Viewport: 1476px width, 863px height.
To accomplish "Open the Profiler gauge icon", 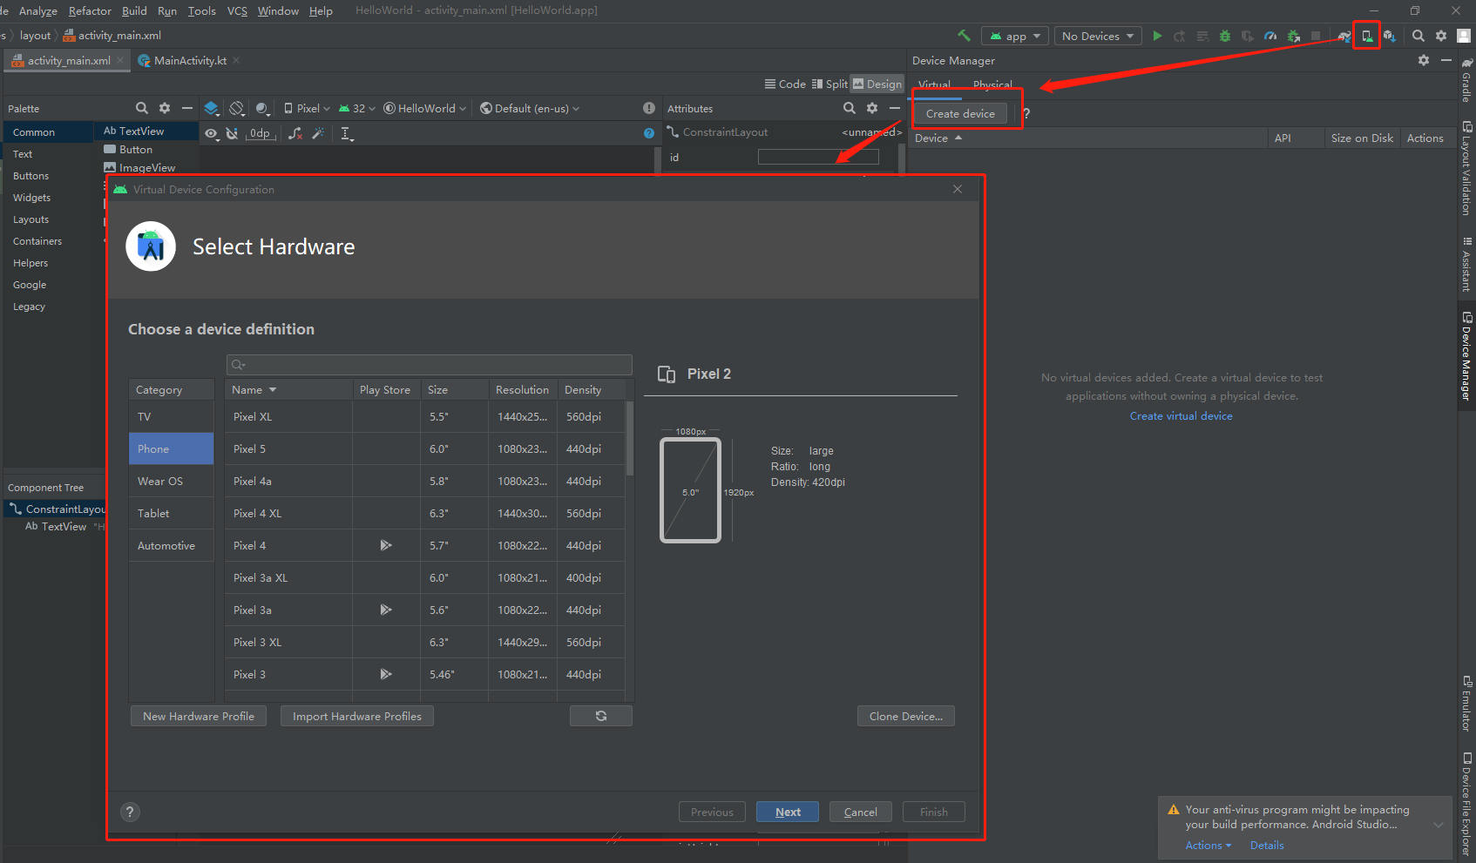I will tap(1270, 36).
